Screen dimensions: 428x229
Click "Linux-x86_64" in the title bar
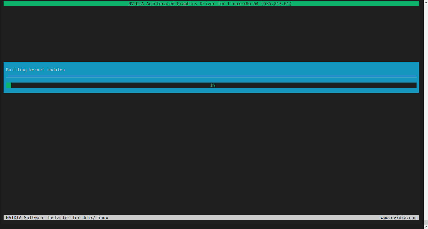pyautogui.click(x=243, y=4)
